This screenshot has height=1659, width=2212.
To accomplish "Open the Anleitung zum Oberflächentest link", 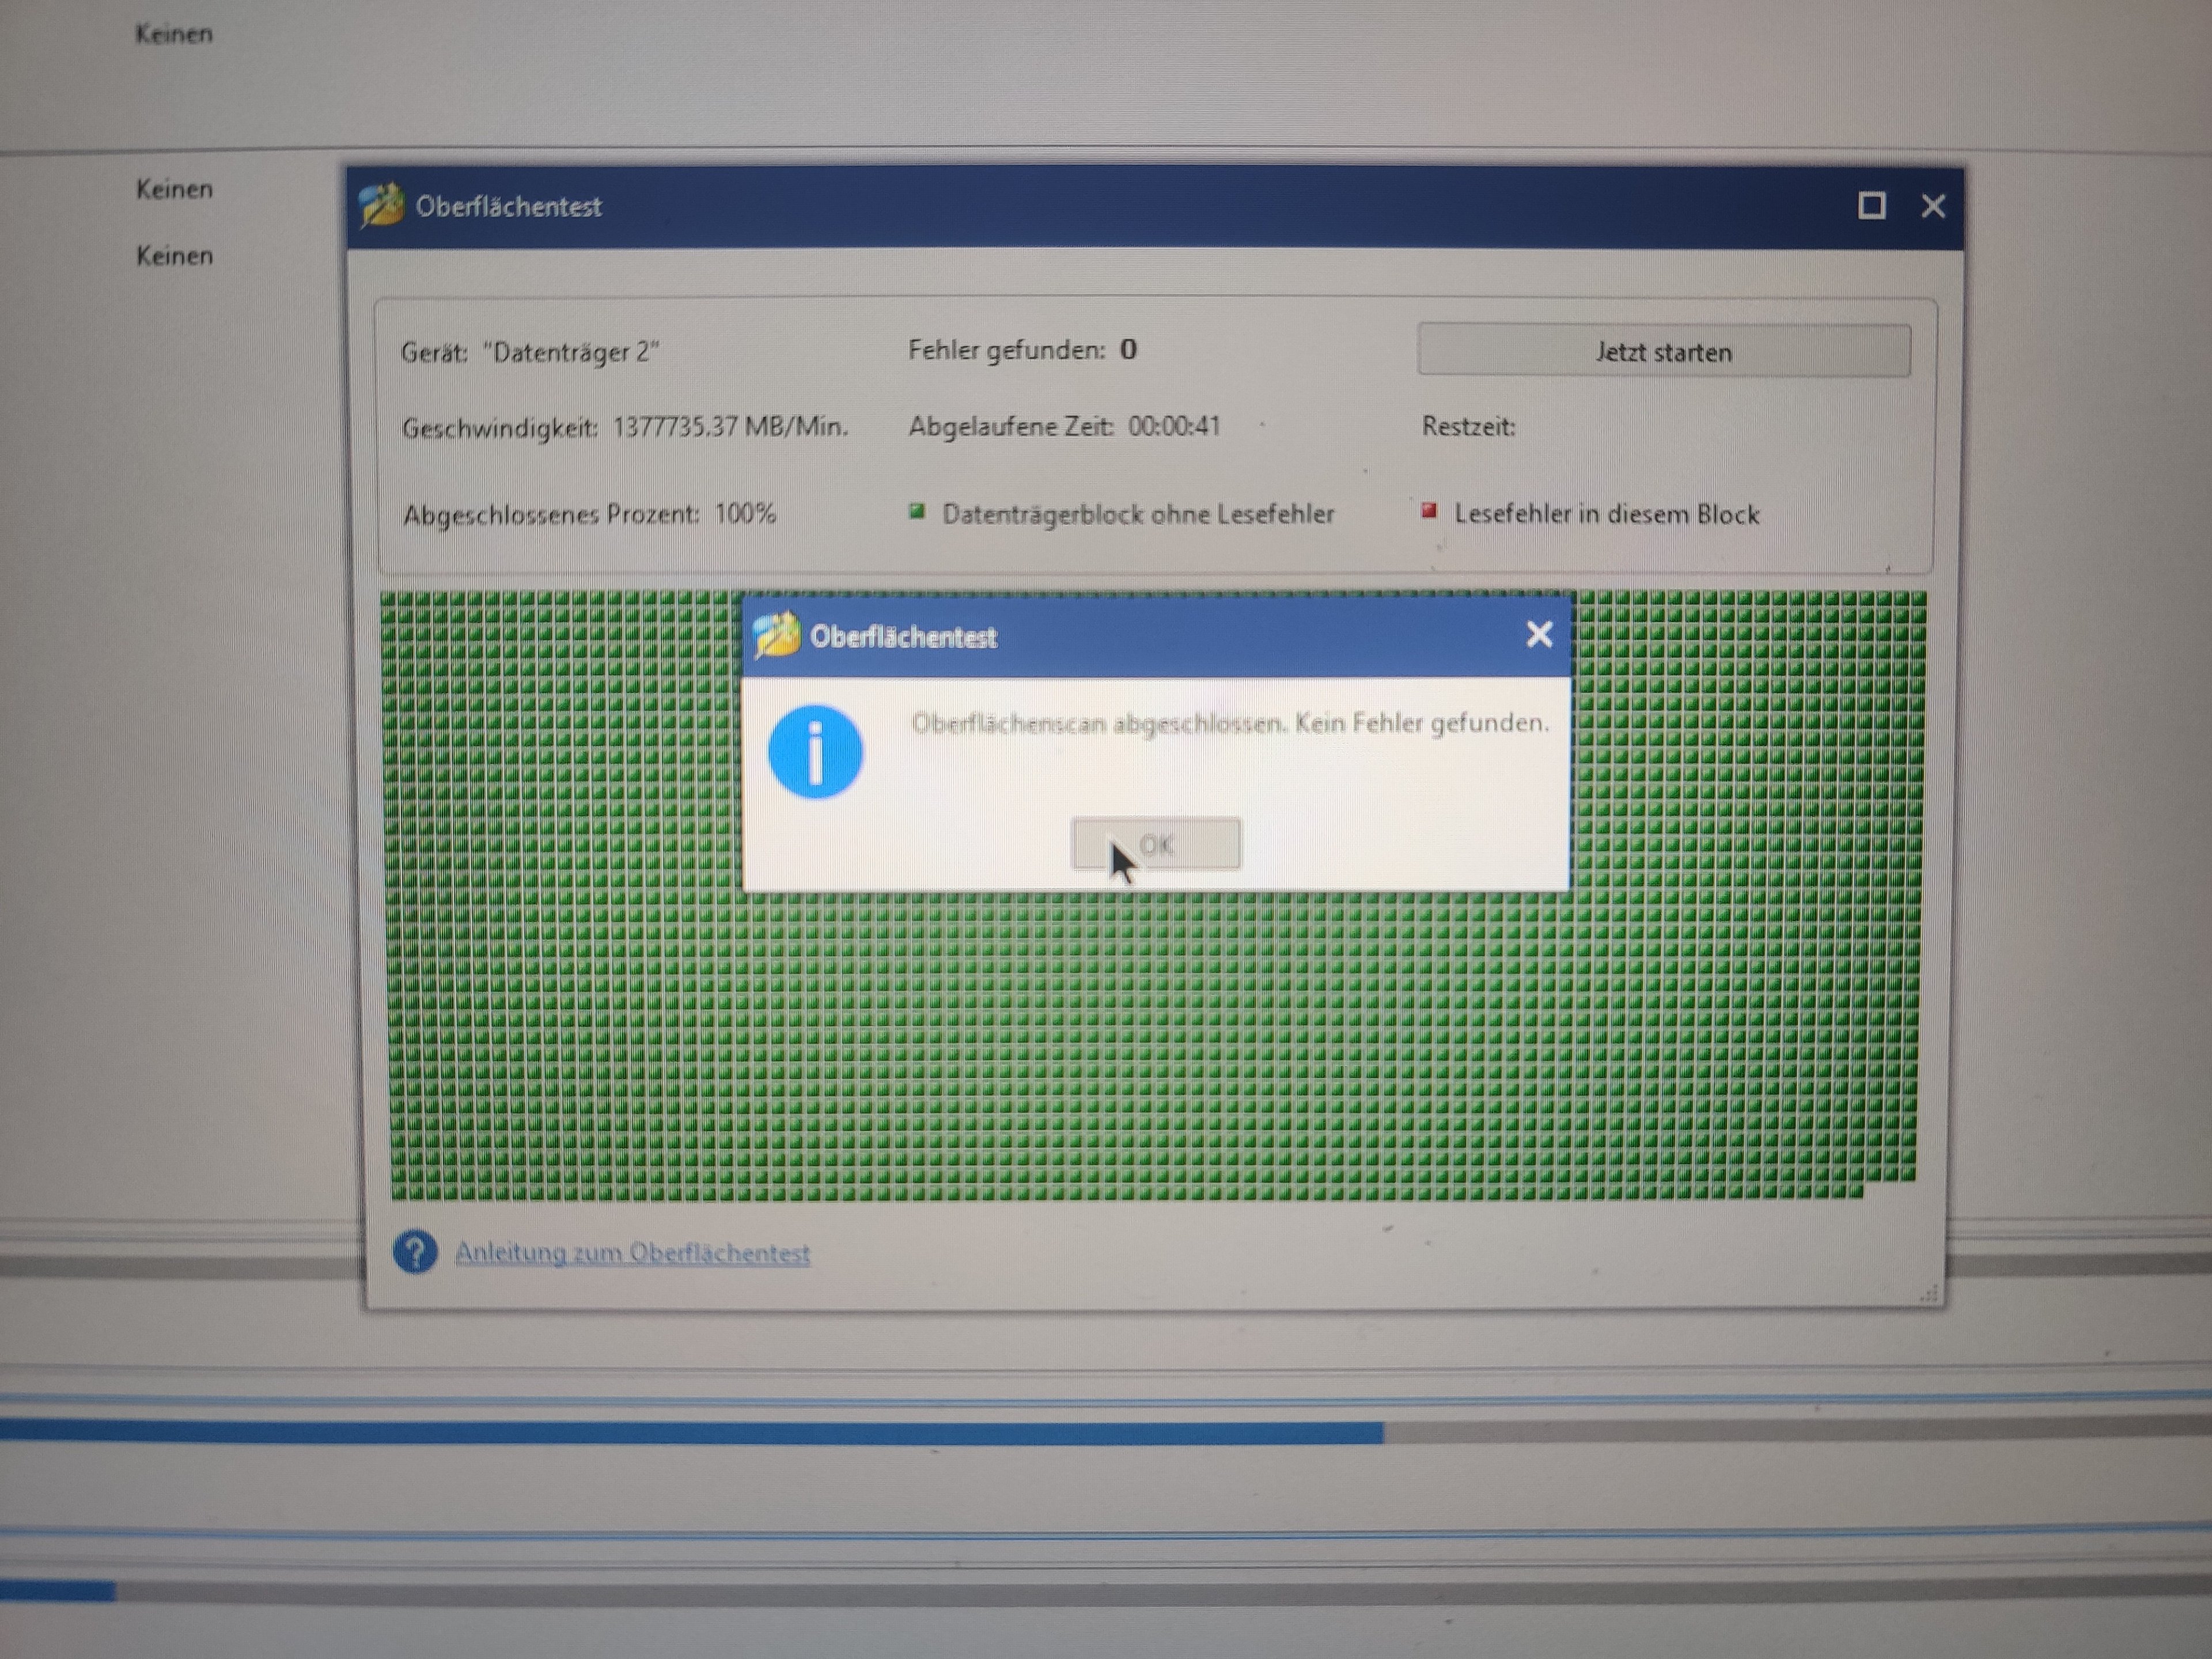I will pos(632,1253).
